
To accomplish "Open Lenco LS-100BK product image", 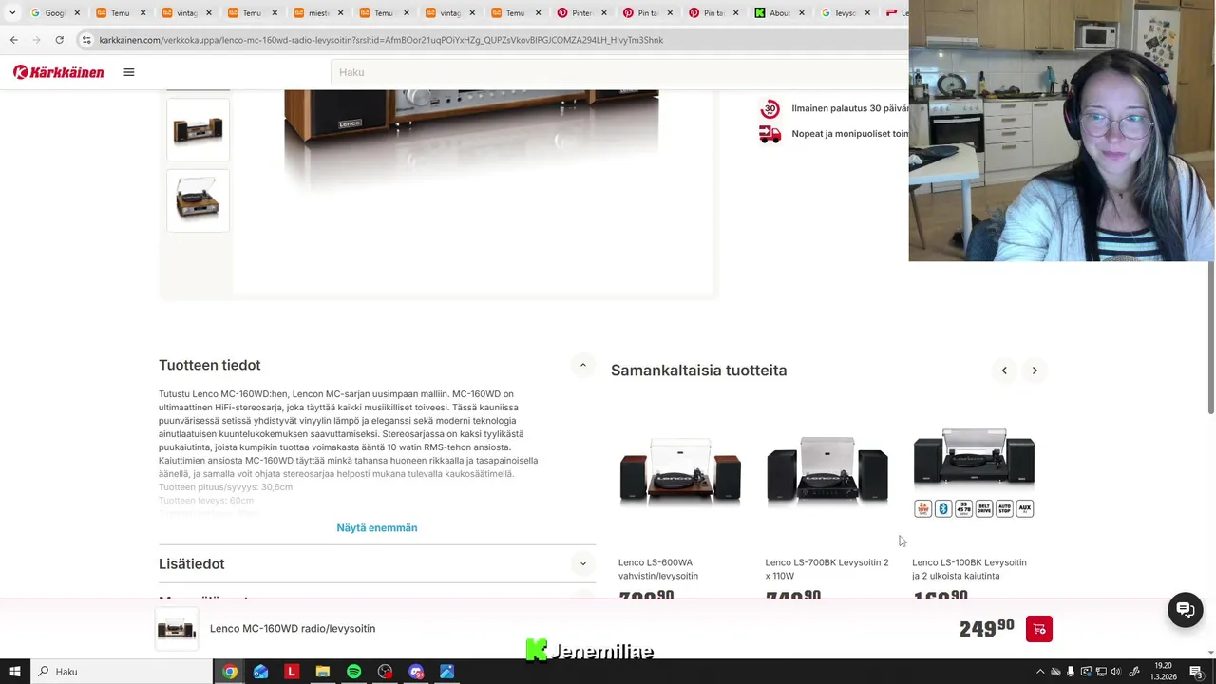I will [974, 471].
